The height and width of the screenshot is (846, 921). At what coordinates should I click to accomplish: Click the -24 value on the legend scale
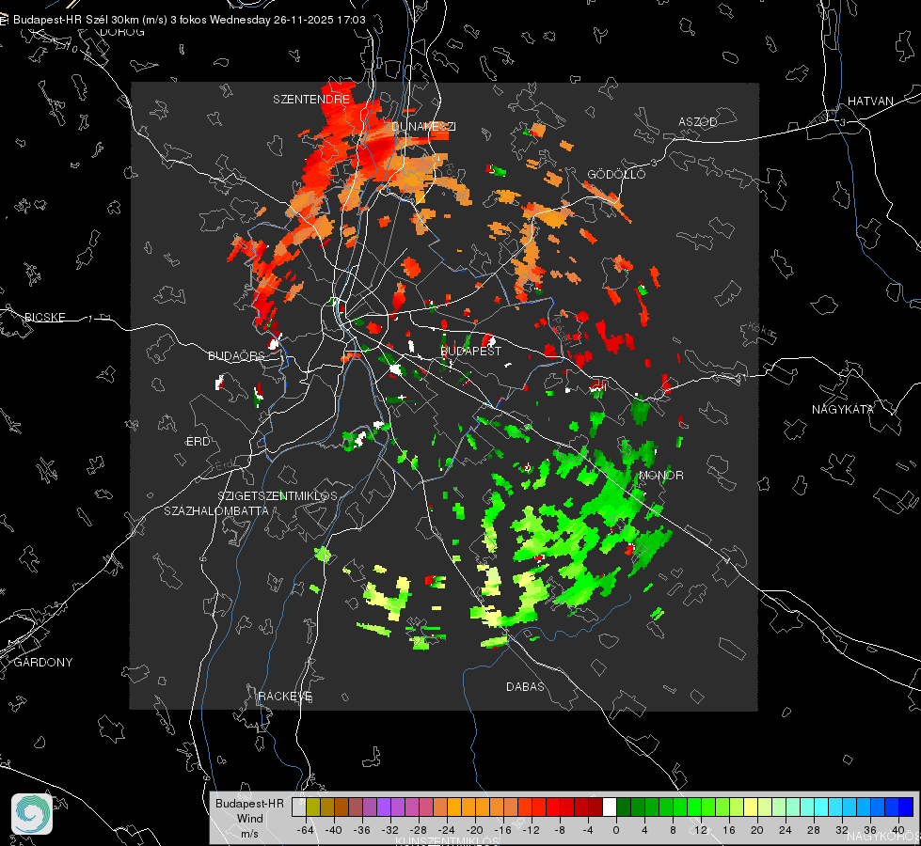point(447,830)
